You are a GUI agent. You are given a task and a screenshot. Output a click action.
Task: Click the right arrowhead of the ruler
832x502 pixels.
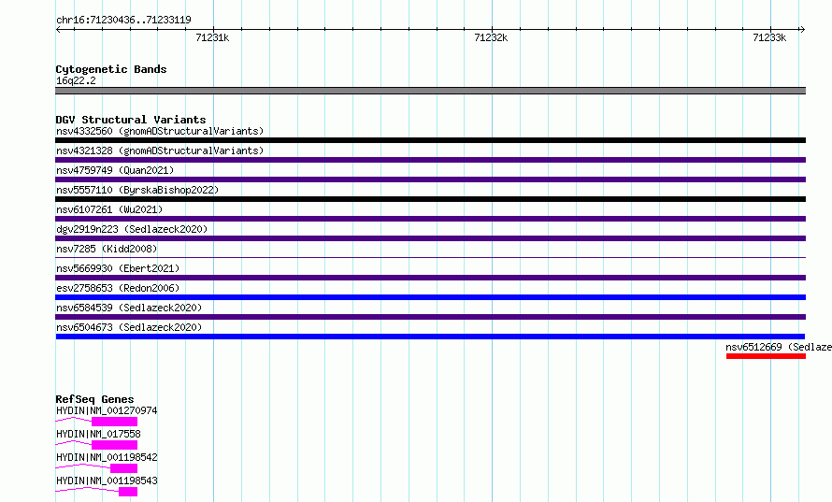802,30
